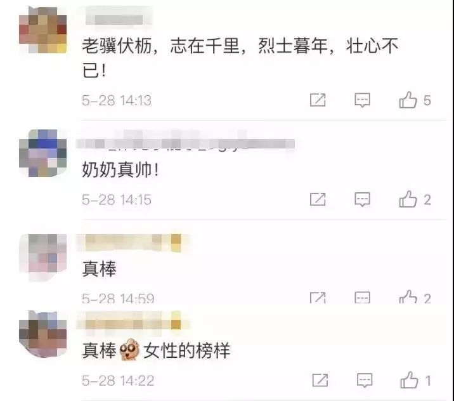Repost the 奶奶真帅 comment
The height and width of the screenshot is (401, 454).
pos(318,199)
